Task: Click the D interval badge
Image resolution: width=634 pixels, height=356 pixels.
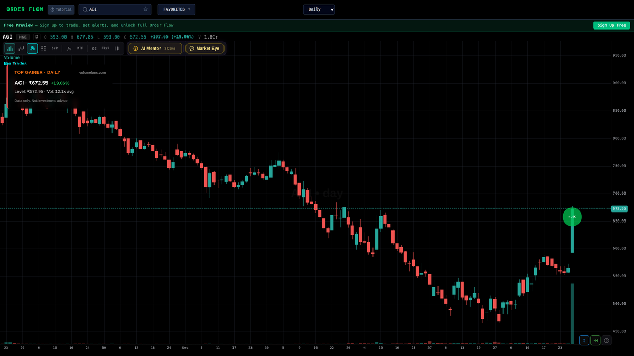Action: pyautogui.click(x=36, y=37)
